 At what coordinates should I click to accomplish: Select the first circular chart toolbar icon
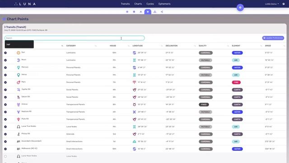[x=127, y=12]
